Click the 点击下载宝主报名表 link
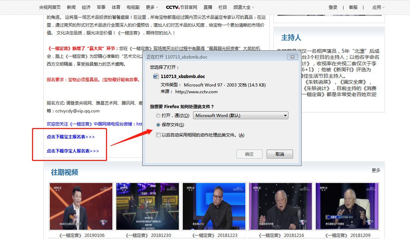The image size is (410, 239). coord(70,137)
